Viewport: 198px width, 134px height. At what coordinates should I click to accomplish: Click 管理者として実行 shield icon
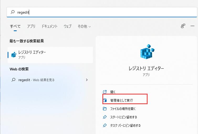pyautogui.click(x=105, y=100)
